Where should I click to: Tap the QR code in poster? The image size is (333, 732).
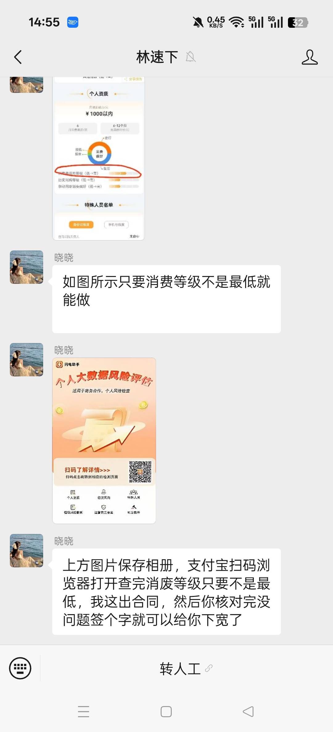tap(140, 472)
